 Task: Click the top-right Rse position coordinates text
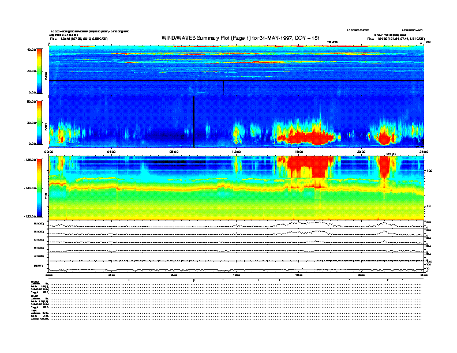point(396,39)
